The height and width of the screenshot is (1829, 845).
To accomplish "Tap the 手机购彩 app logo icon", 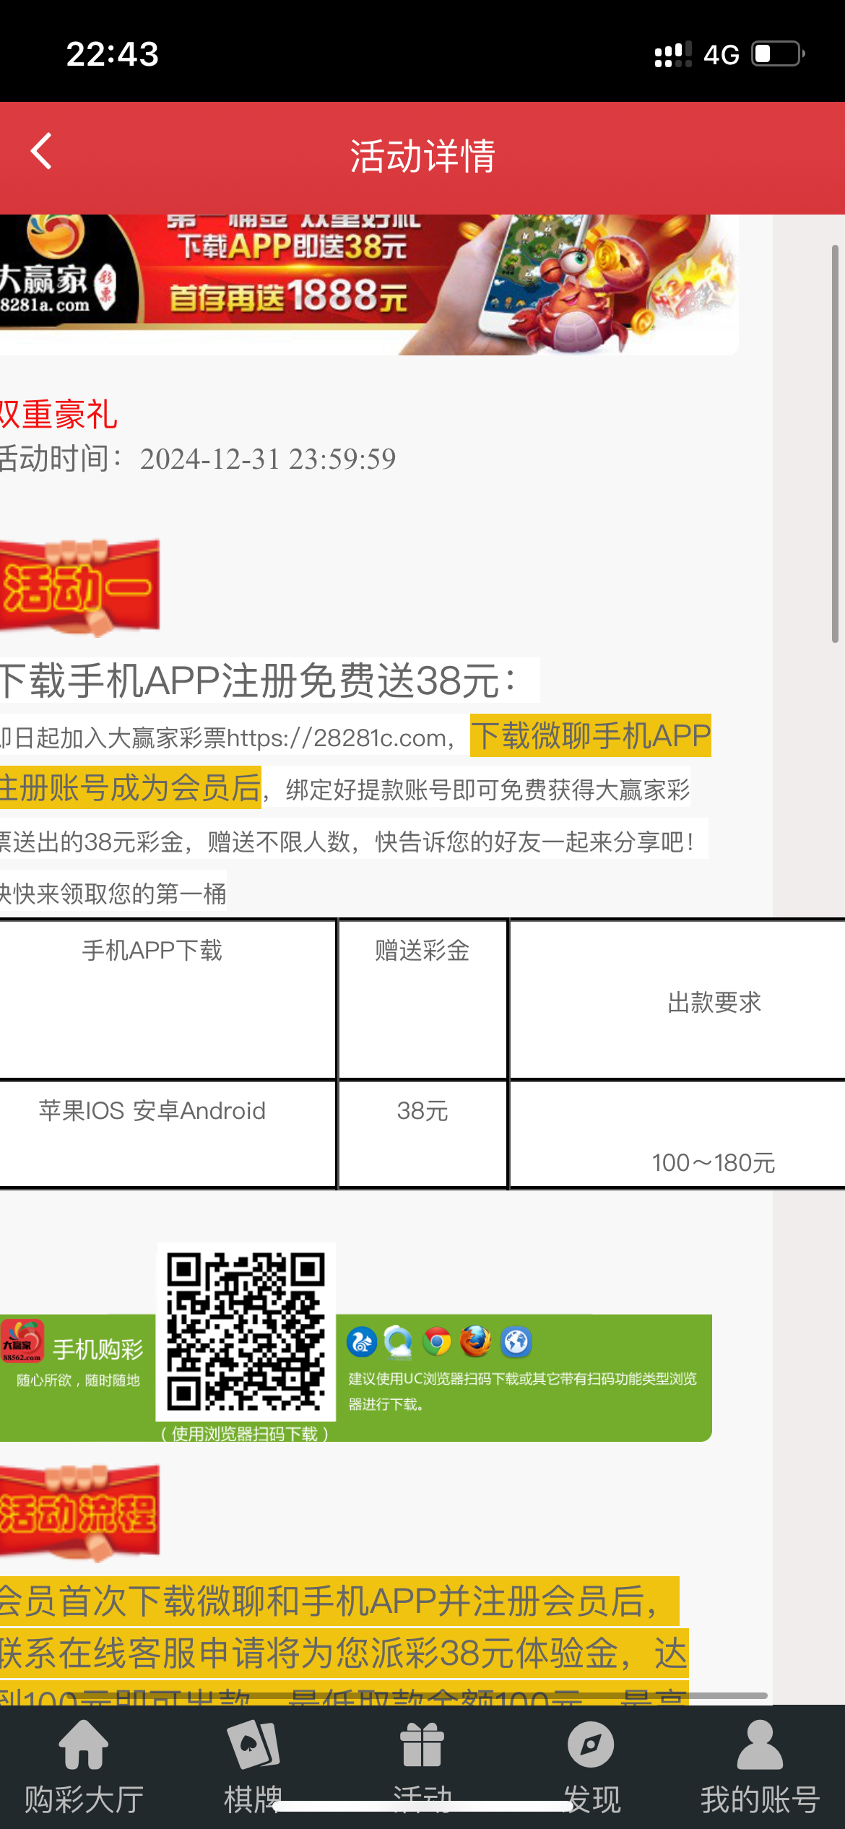I will click(x=22, y=1341).
